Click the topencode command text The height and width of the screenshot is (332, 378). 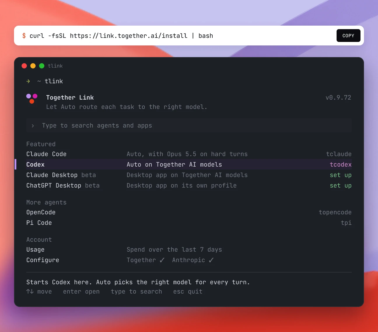pyautogui.click(x=335, y=212)
